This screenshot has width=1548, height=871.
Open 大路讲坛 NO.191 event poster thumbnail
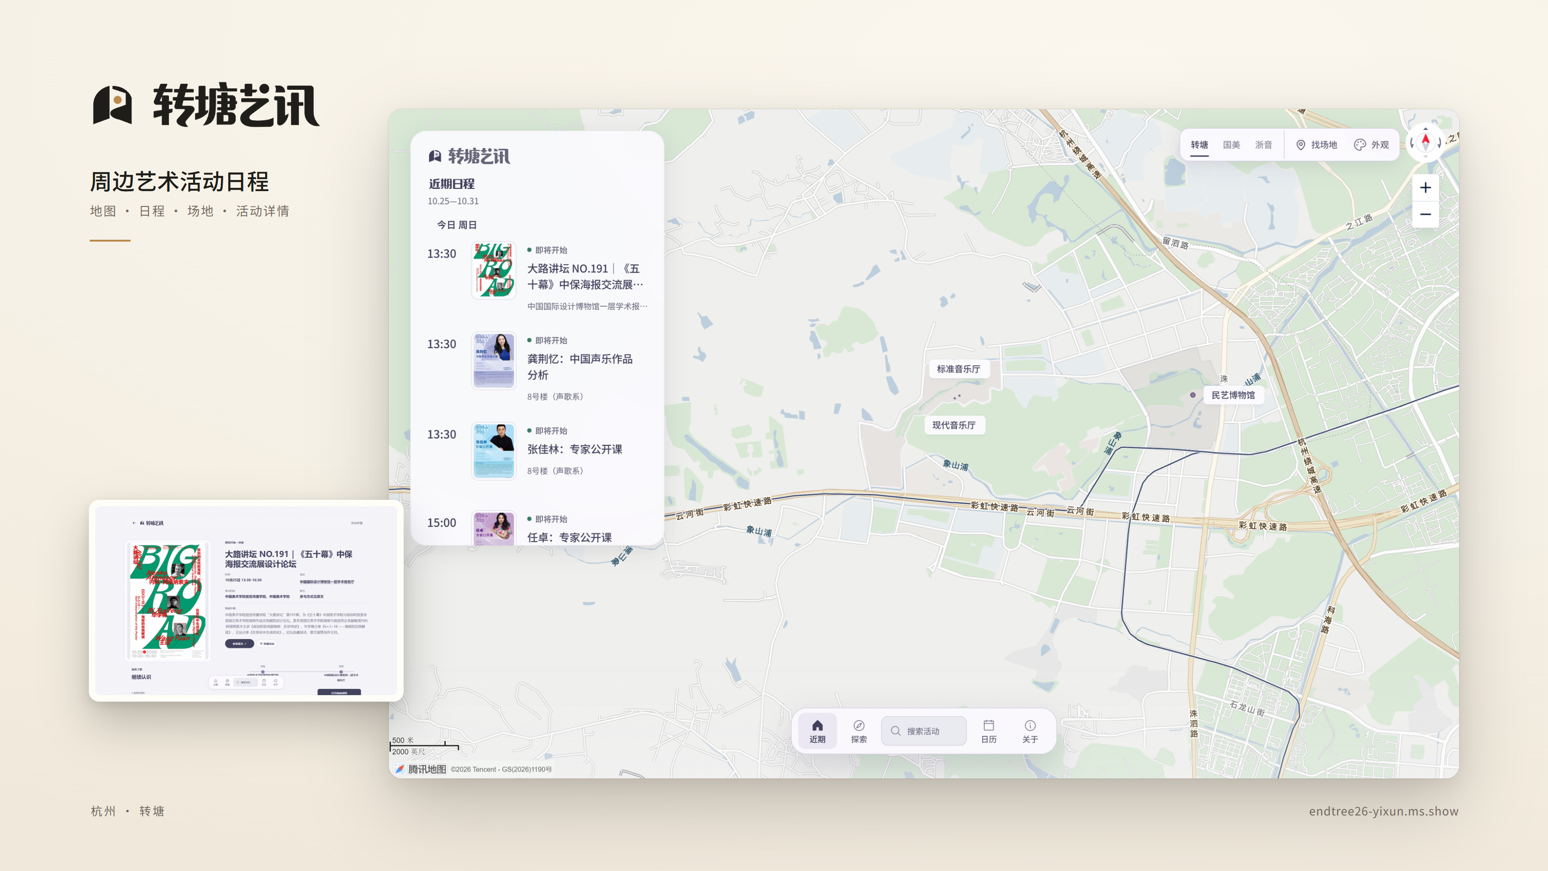493,270
